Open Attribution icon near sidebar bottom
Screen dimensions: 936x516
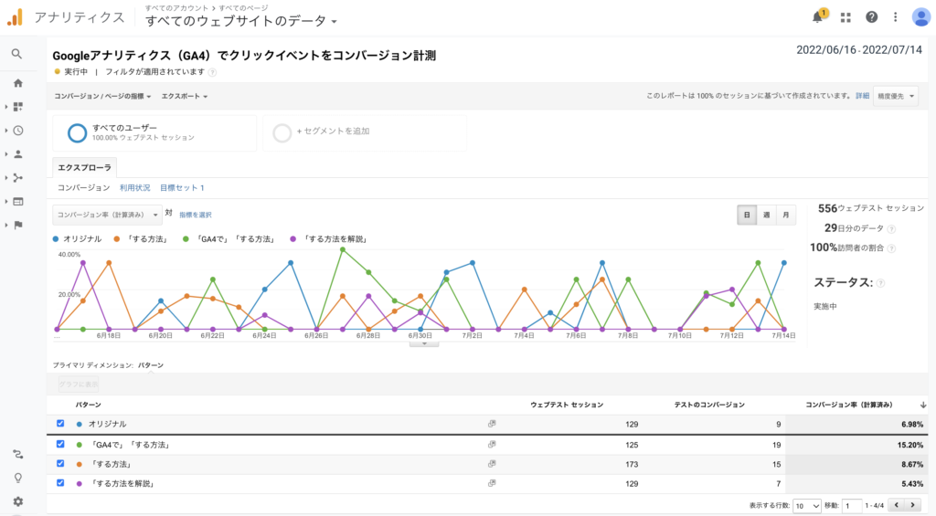click(x=18, y=455)
